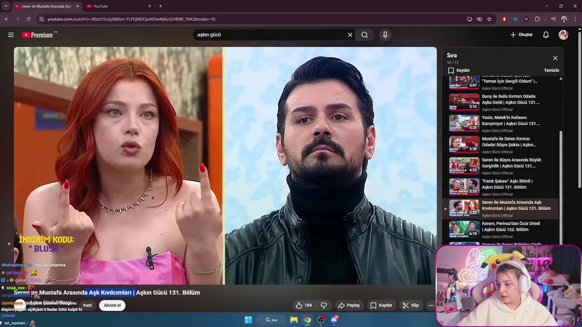Share the video via Paylaş
This screenshot has height=327, width=582.
349,306
